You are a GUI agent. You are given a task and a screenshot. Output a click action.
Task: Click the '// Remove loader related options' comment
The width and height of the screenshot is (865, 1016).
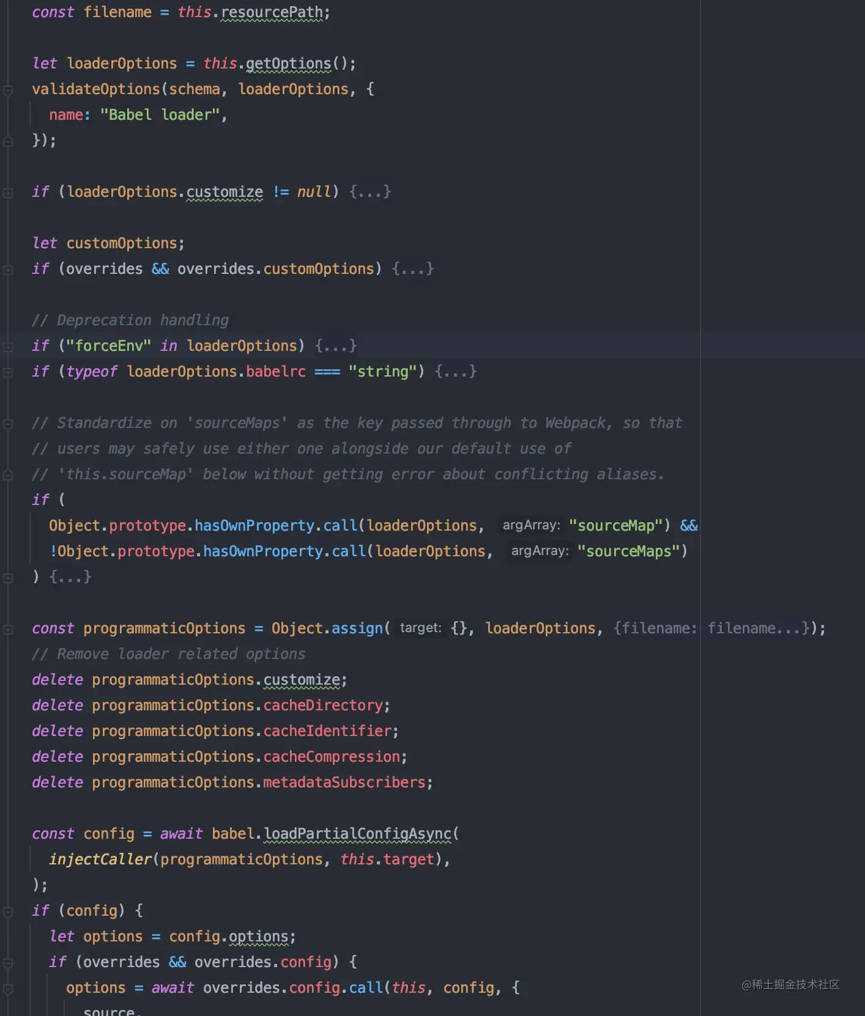169,654
